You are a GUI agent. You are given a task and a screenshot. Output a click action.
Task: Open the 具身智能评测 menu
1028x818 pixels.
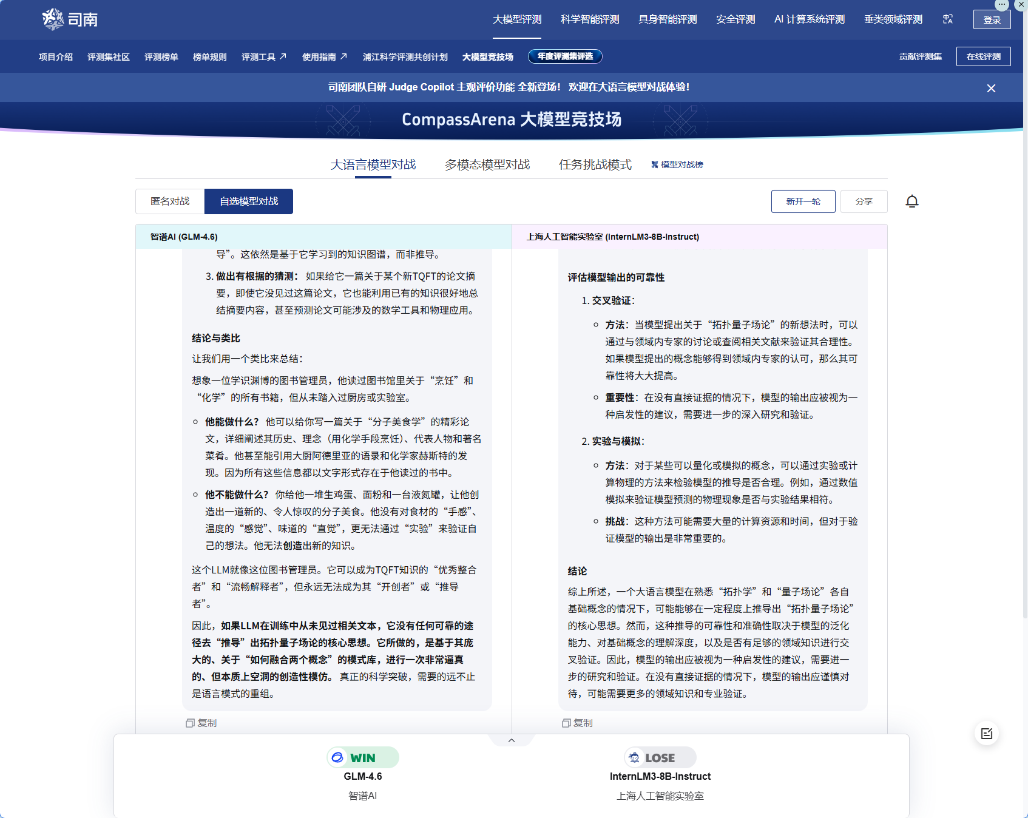pyautogui.click(x=668, y=19)
